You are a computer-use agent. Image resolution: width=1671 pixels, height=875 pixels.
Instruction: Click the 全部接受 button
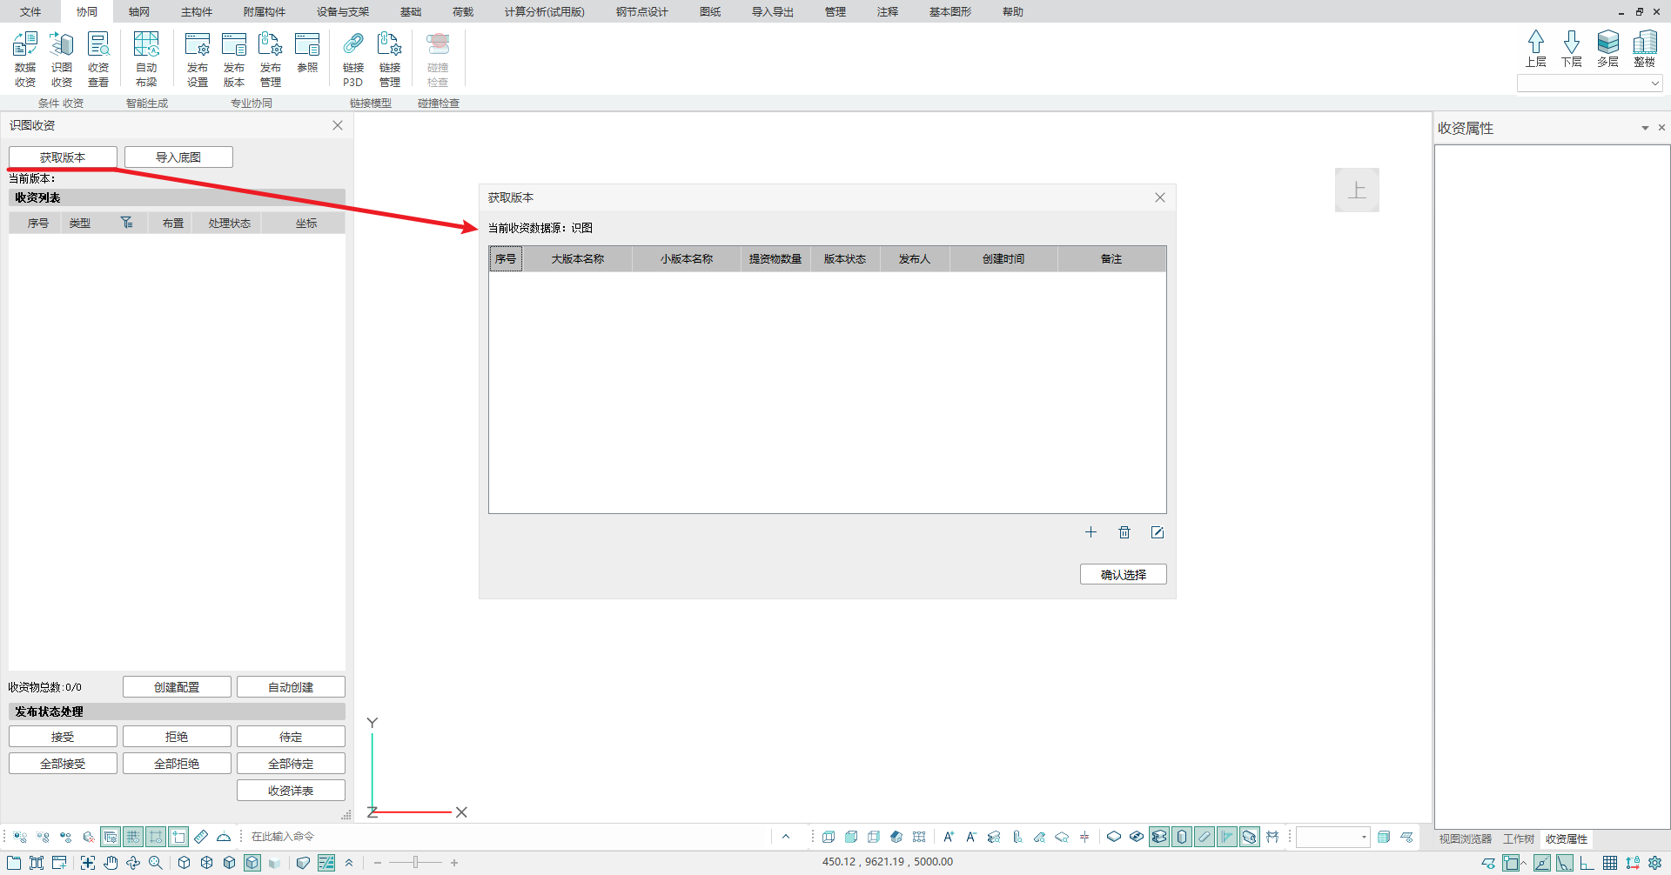[x=63, y=763]
